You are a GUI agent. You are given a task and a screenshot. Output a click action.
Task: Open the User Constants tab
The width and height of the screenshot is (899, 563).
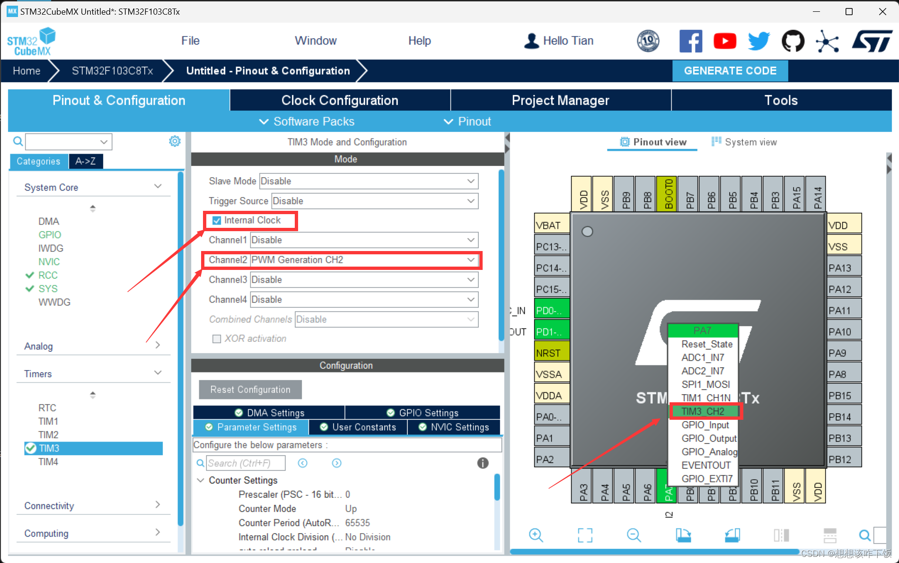click(x=358, y=427)
